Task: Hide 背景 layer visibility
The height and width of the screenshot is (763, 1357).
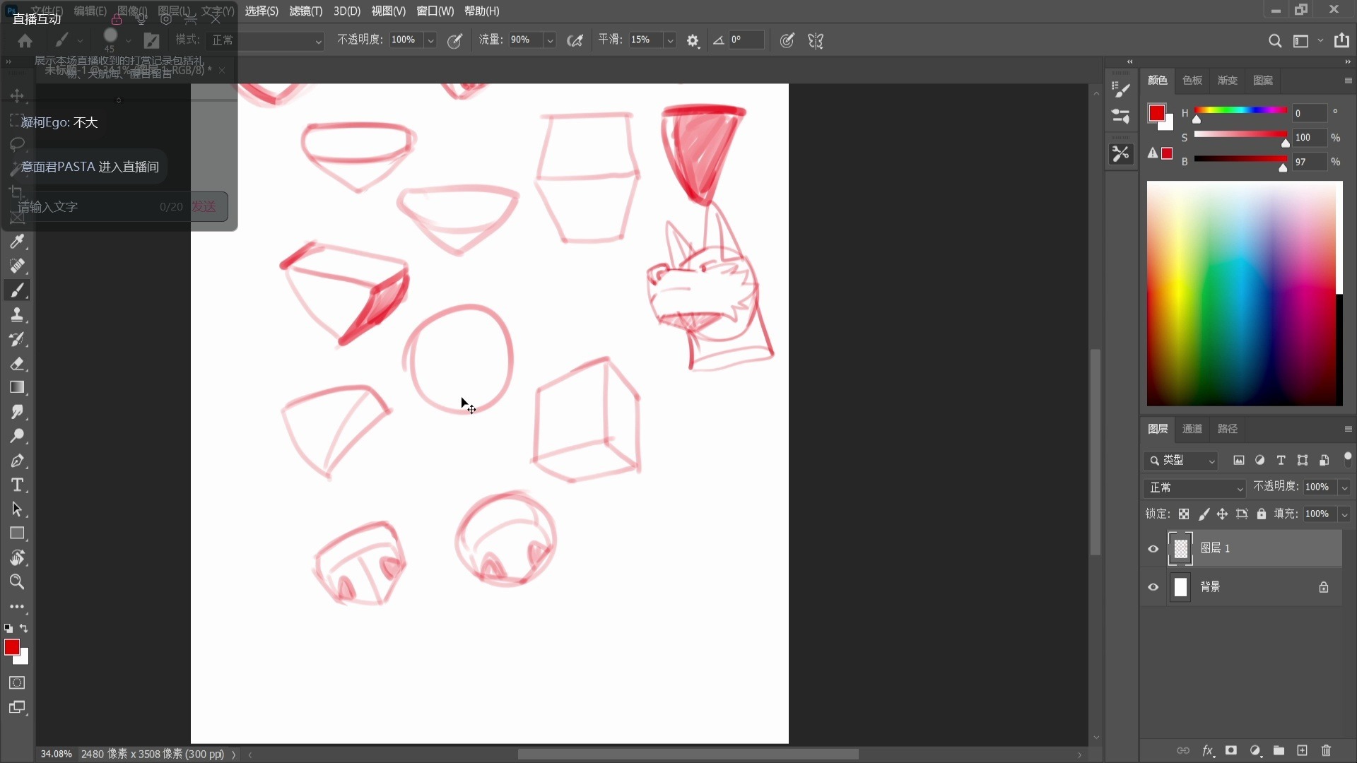Action: 1153,587
